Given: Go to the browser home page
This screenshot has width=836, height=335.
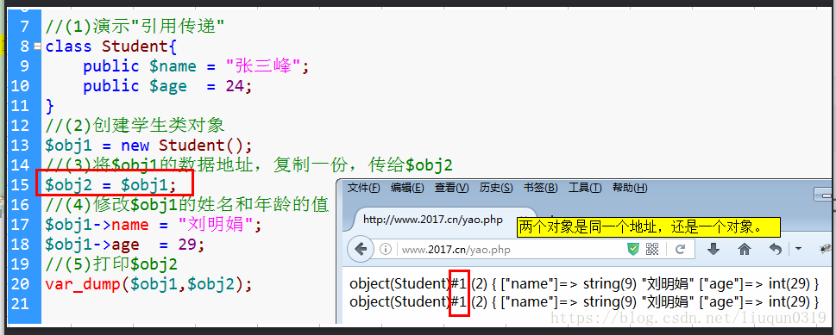Looking at the screenshot, I should click(x=745, y=249).
